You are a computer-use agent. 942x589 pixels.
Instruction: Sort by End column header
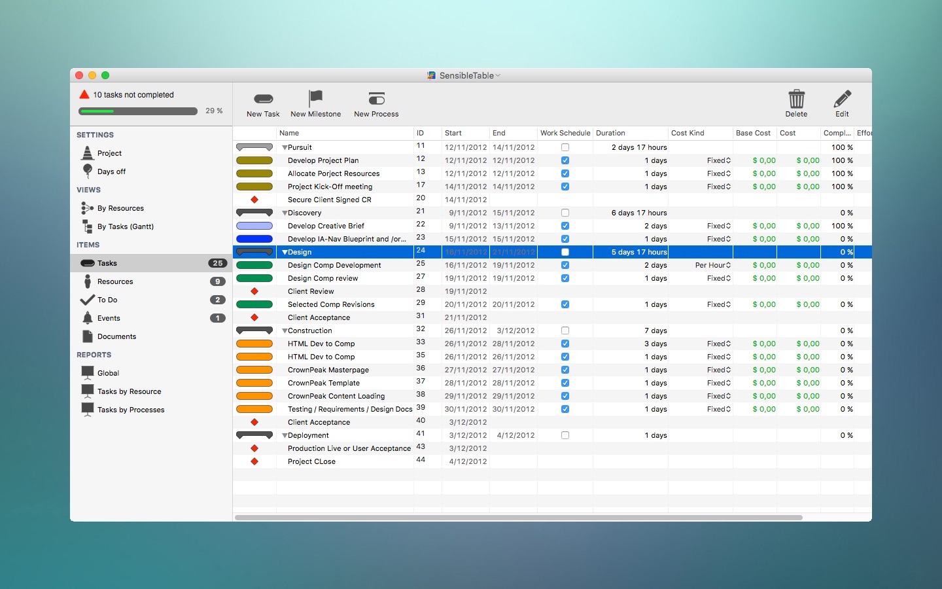pos(514,133)
